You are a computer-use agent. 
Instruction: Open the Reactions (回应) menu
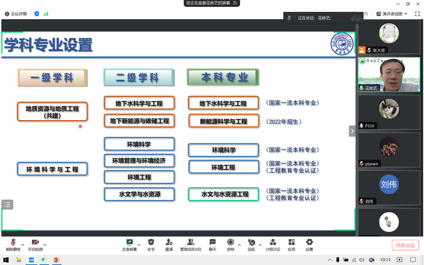(251, 243)
